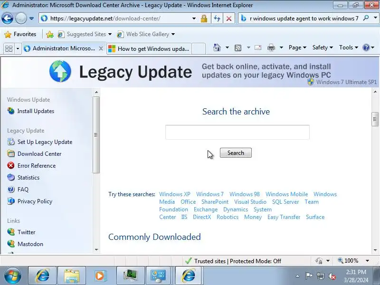Try the Windows XP search link

175,194
